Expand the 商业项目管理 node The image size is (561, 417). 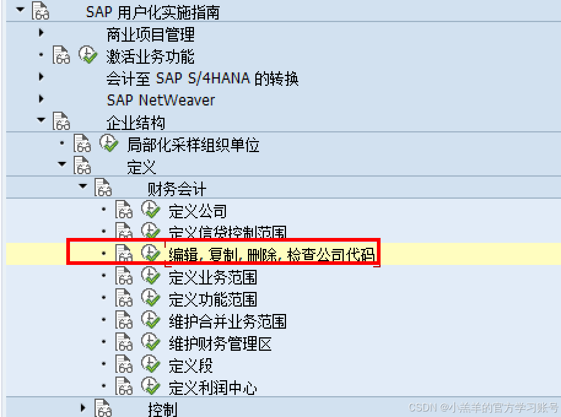[x=41, y=33]
